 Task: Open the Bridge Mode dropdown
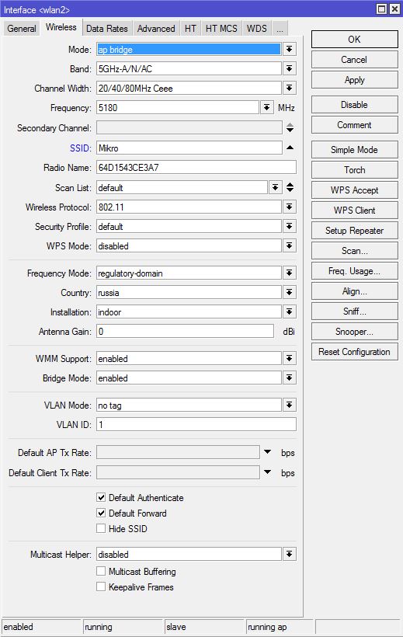point(290,378)
